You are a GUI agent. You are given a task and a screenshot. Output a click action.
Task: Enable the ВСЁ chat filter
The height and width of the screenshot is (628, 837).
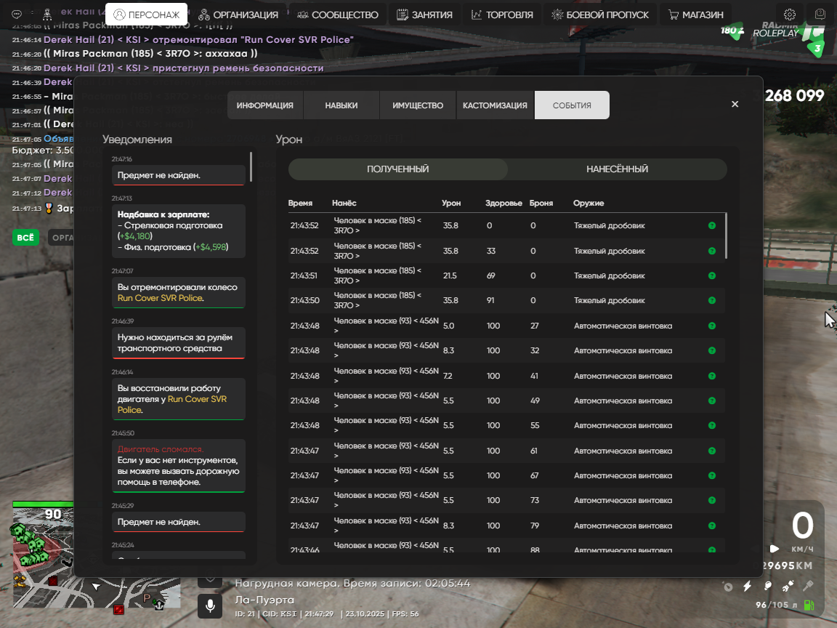25,237
